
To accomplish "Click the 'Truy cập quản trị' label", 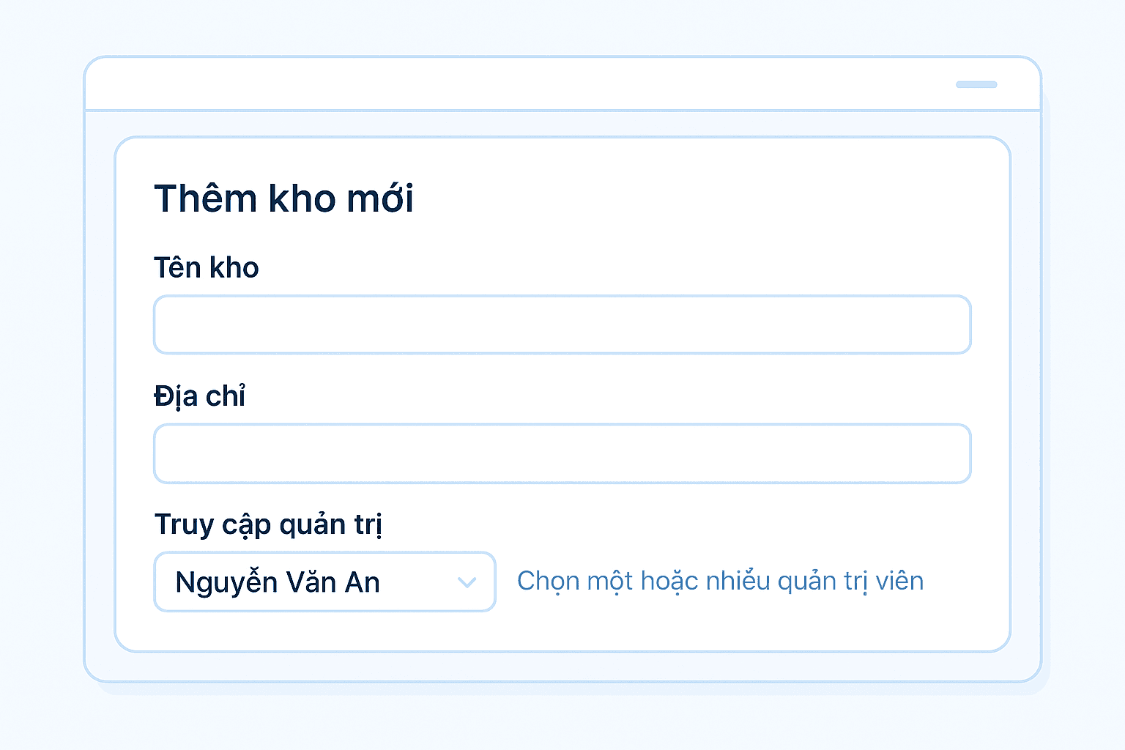I will (x=268, y=524).
